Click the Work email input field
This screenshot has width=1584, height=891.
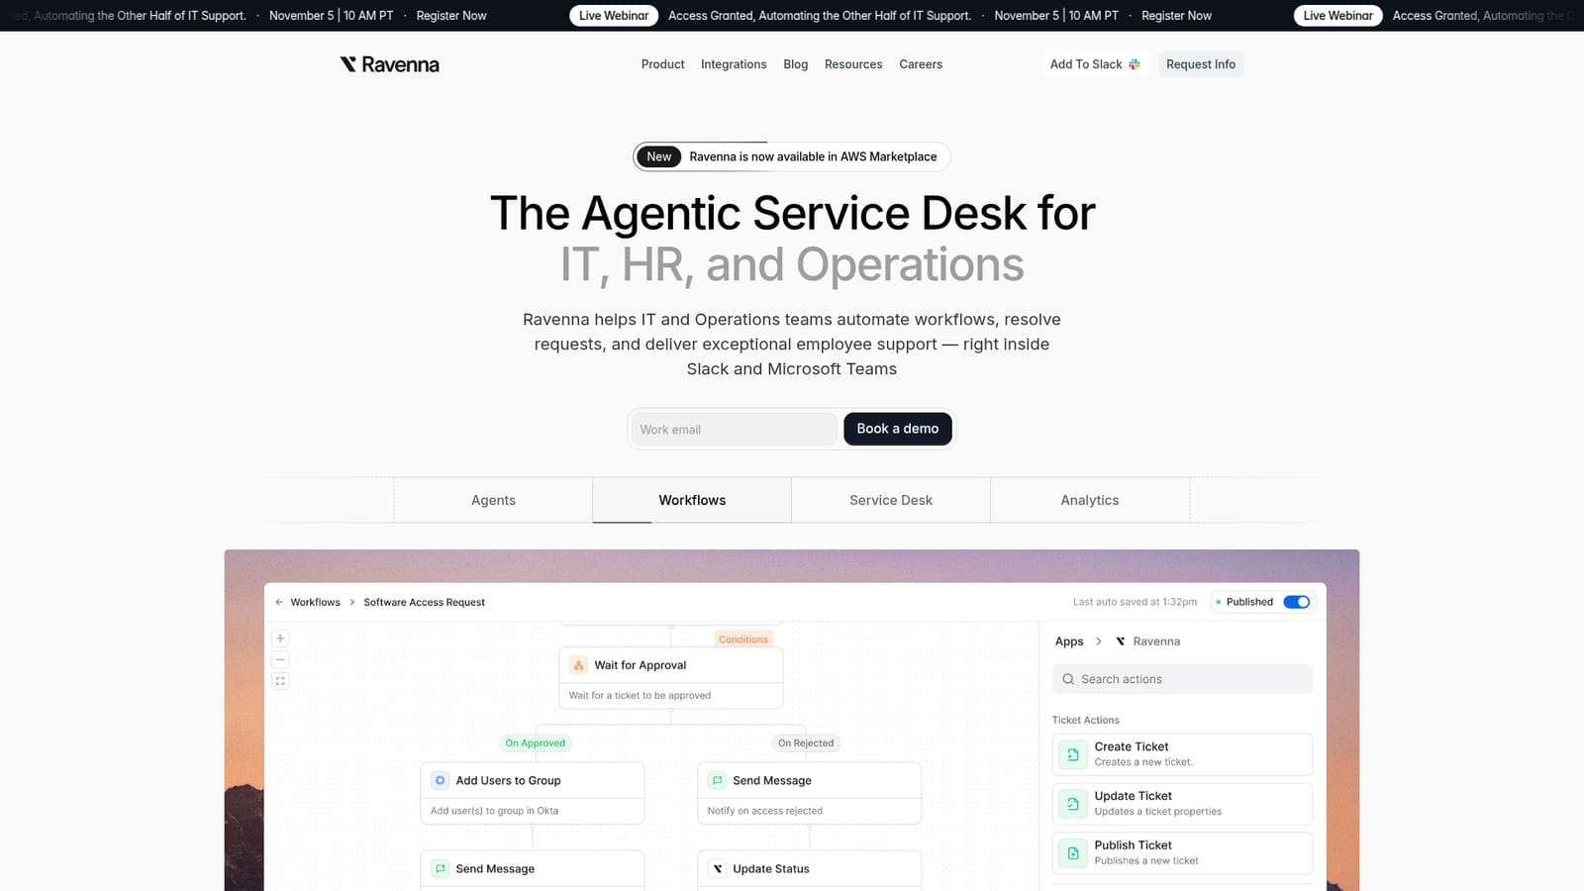pos(735,429)
